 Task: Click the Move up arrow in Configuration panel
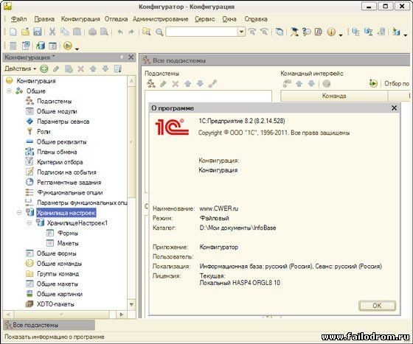click(93, 69)
